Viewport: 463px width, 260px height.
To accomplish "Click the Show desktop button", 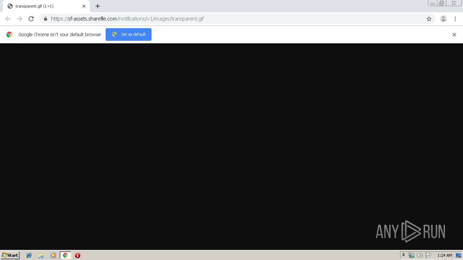I will [459, 255].
